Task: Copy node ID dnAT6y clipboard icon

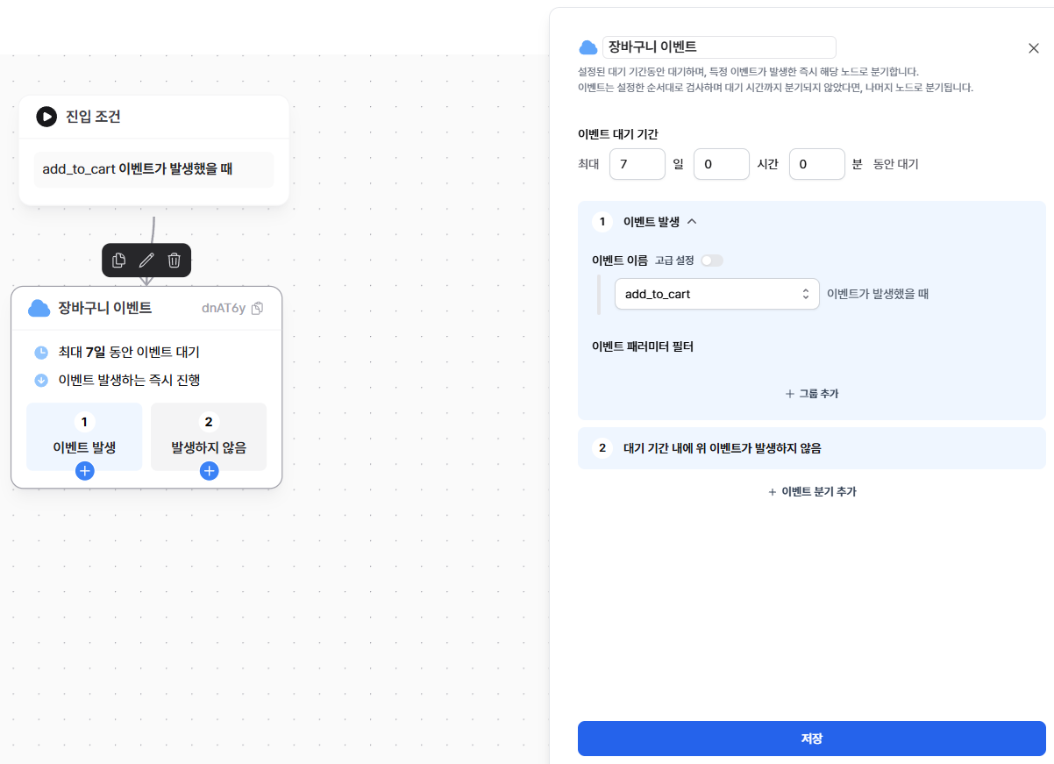Action: (x=257, y=308)
